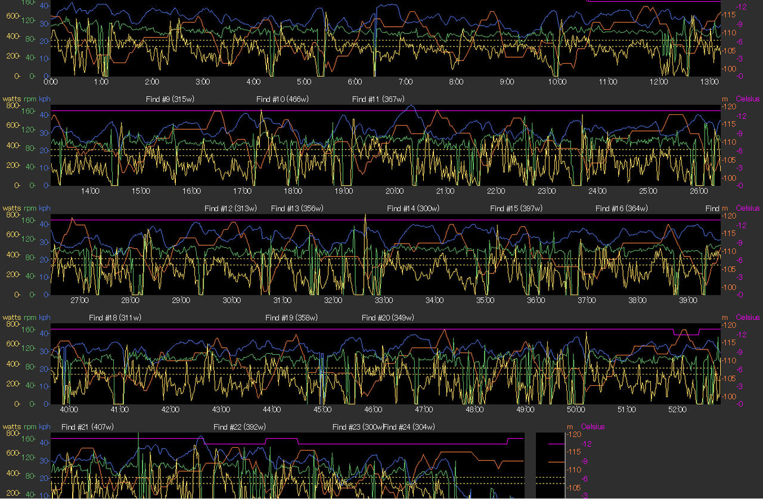Select the 'Find #12 (313w)' marker label
The image size is (763, 499).
[230, 208]
